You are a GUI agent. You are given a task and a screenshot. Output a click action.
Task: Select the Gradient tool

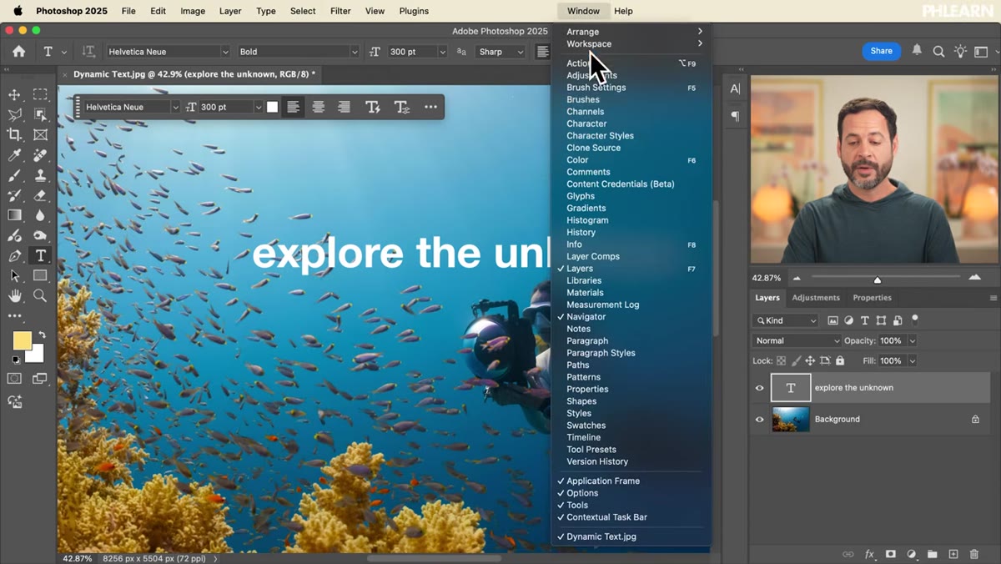(14, 215)
